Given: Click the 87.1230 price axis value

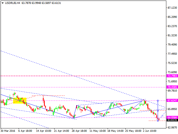Looking at the screenshot, I should (172, 8).
